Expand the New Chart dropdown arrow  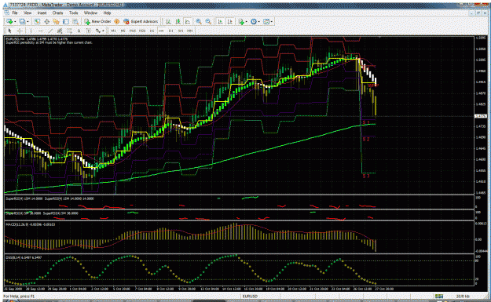pyautogui.click(x=15, y=22)
